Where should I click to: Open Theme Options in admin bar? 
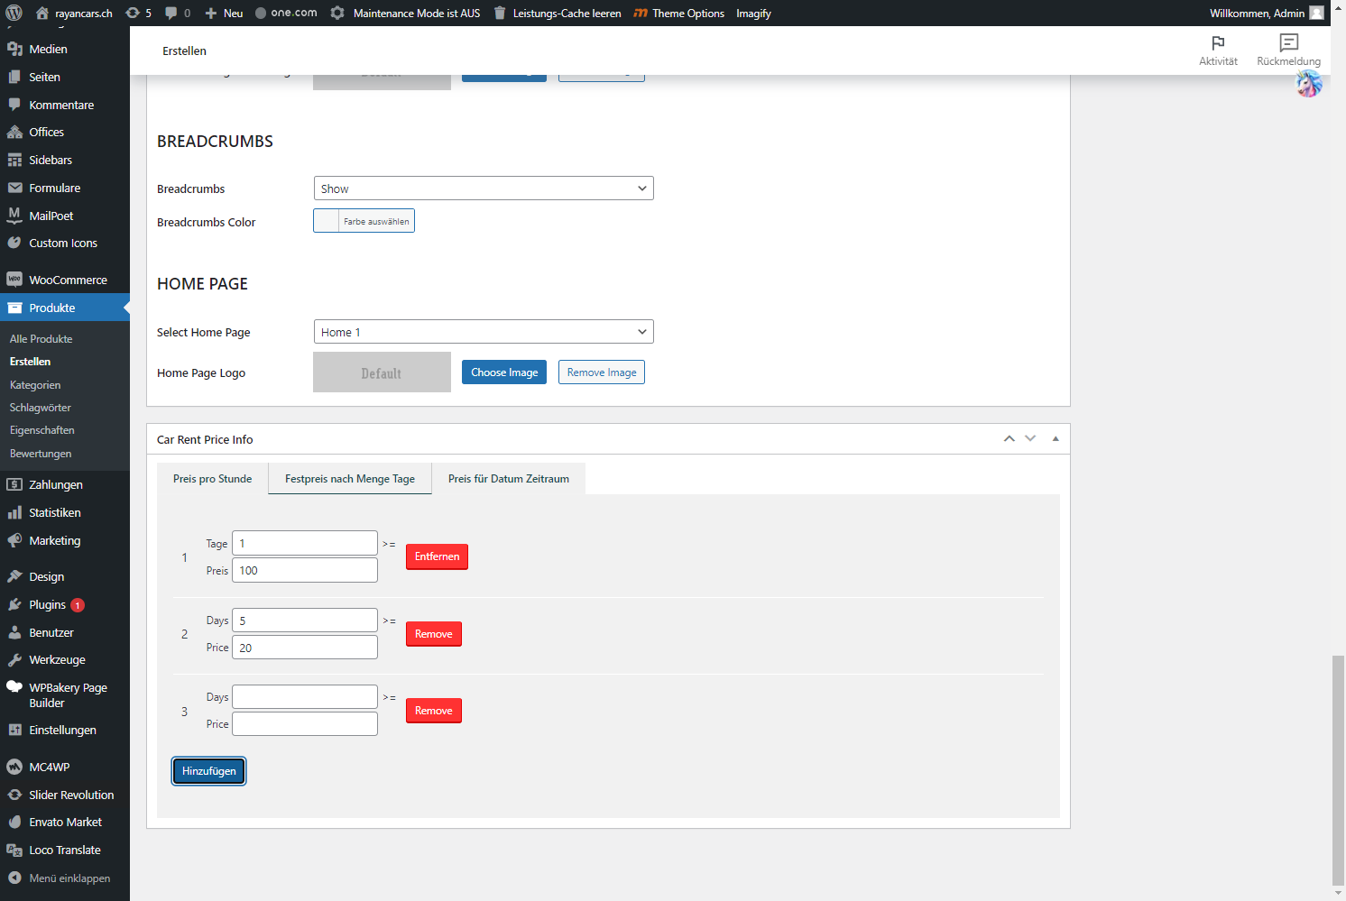click(678, 13)
